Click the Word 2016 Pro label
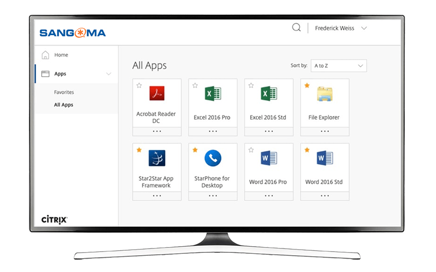The image size is (436, 272). [268, 182]
